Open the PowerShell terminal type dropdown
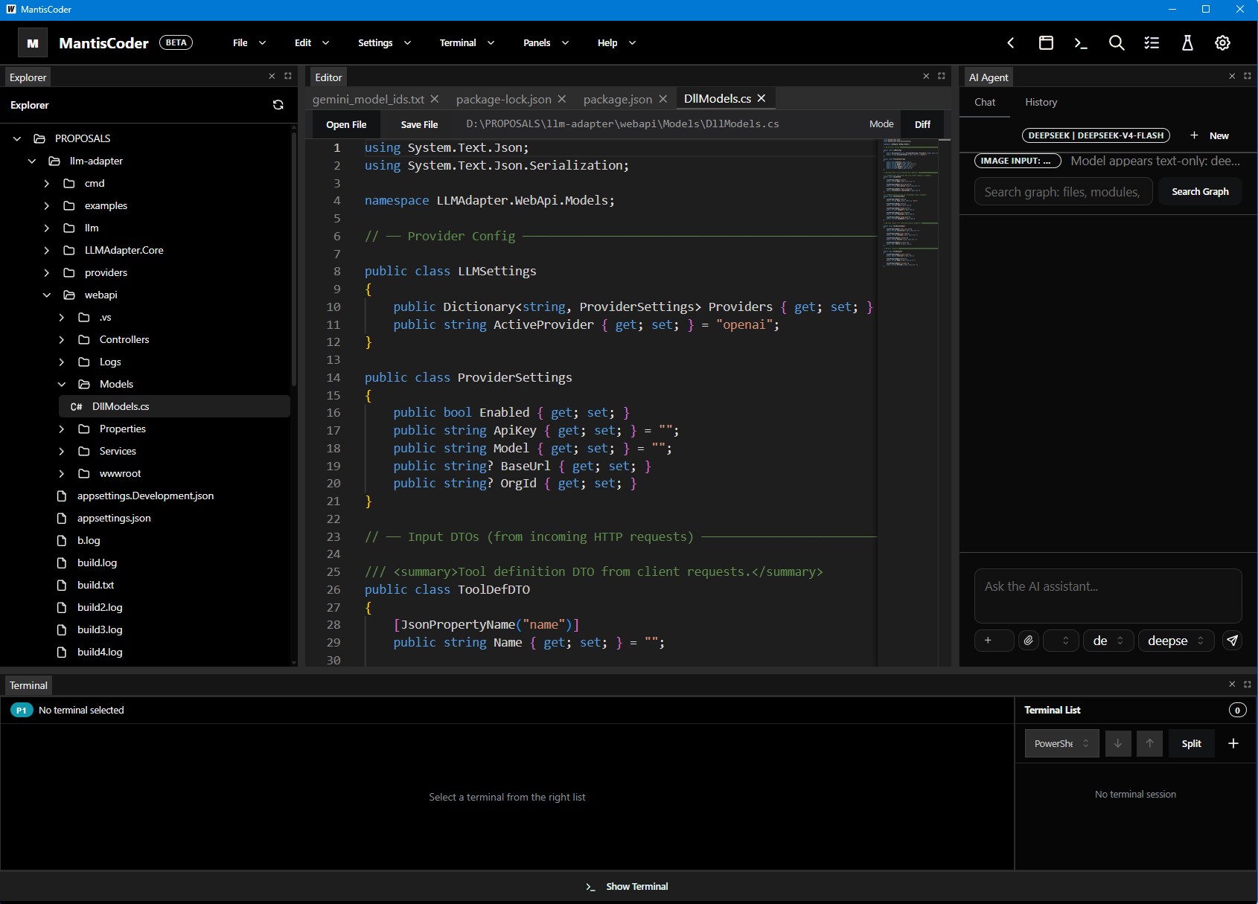 (1062, 743)
